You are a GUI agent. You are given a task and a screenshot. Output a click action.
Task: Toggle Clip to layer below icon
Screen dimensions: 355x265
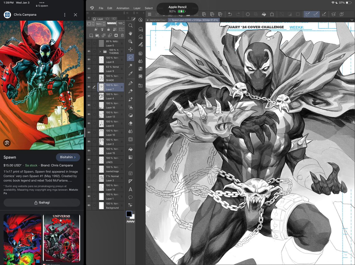[x=96, y=29]
